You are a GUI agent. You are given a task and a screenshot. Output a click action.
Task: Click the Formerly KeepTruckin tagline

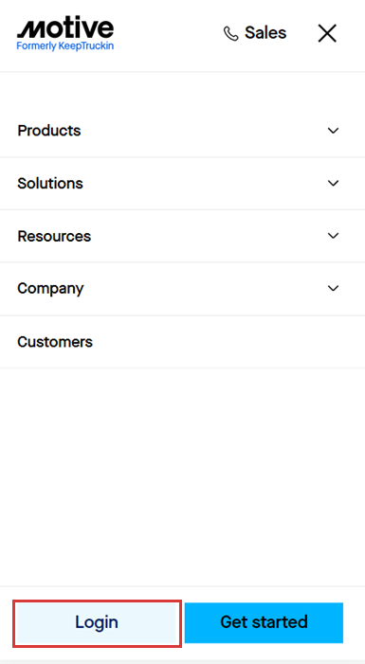pos(65,46)
